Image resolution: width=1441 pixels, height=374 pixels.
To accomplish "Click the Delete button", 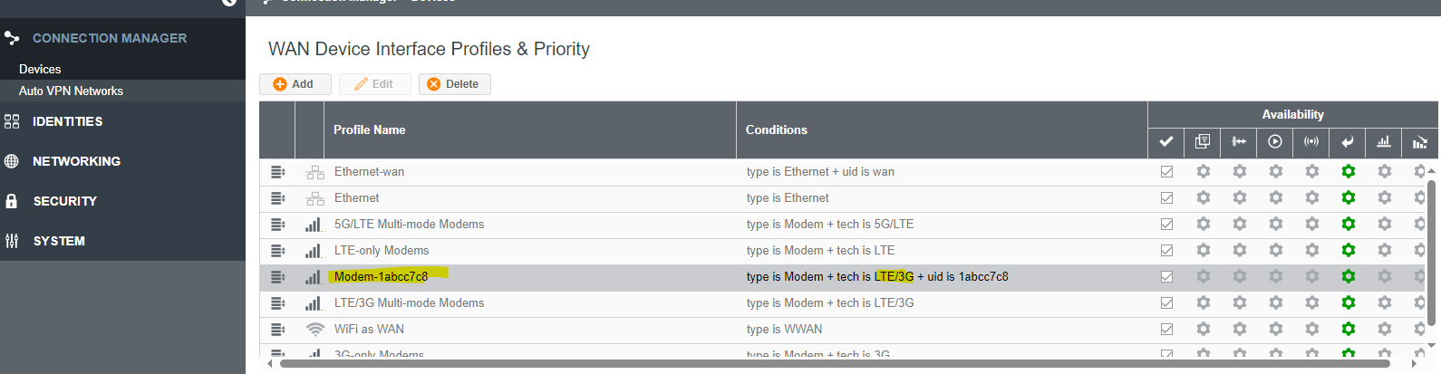I will (455, 84).
